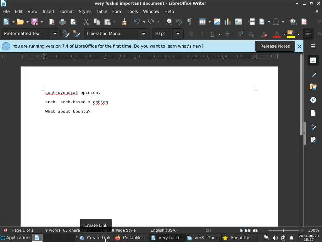Redo the last undone action
322x242 pixels.
click(151, 22)
